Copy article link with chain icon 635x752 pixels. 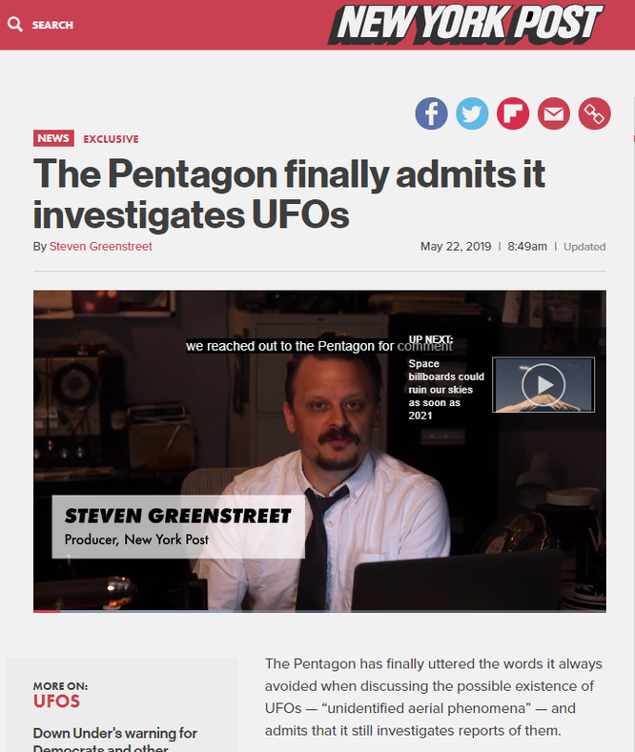coord(595,113)
